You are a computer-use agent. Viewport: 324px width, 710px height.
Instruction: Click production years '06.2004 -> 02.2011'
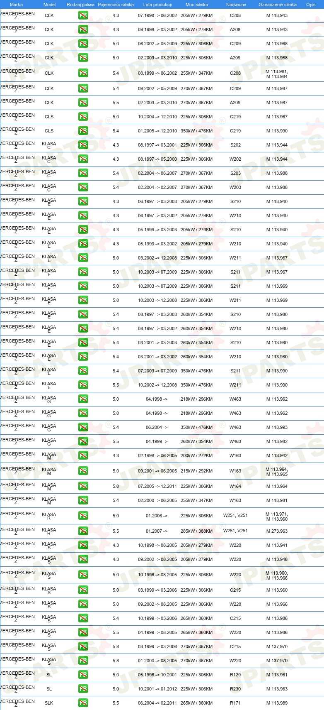[157, 703]
